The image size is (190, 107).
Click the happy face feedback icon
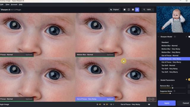coord(153,99)
